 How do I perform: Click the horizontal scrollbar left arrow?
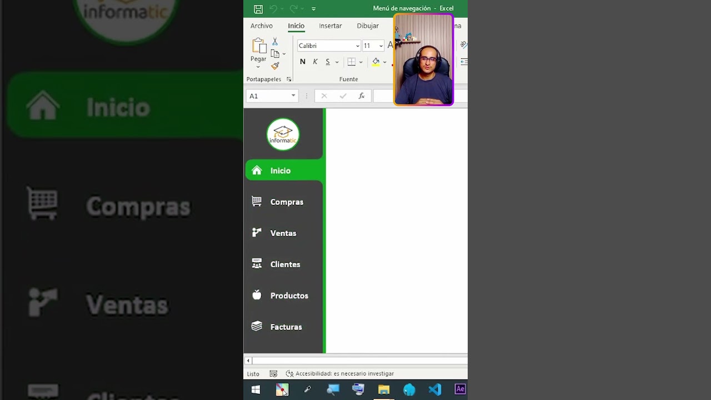[x=248, y=361]
